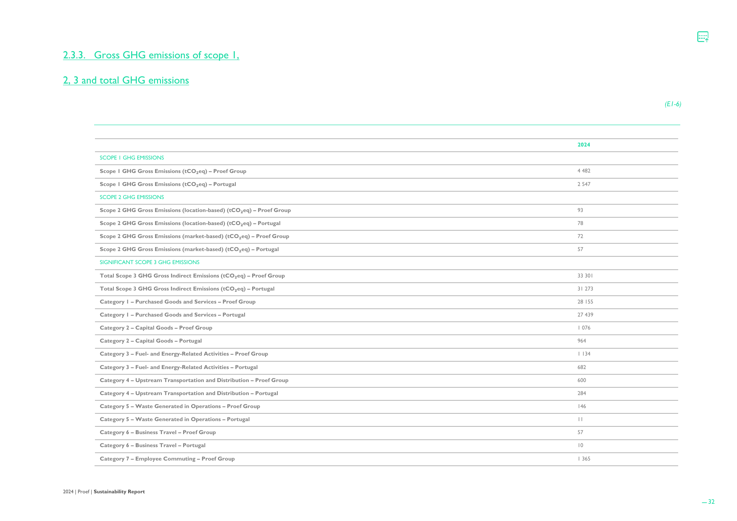Click the value 78
Image resolution: width=737 pixels, height=521 pixels.
[x=580, y=223]
